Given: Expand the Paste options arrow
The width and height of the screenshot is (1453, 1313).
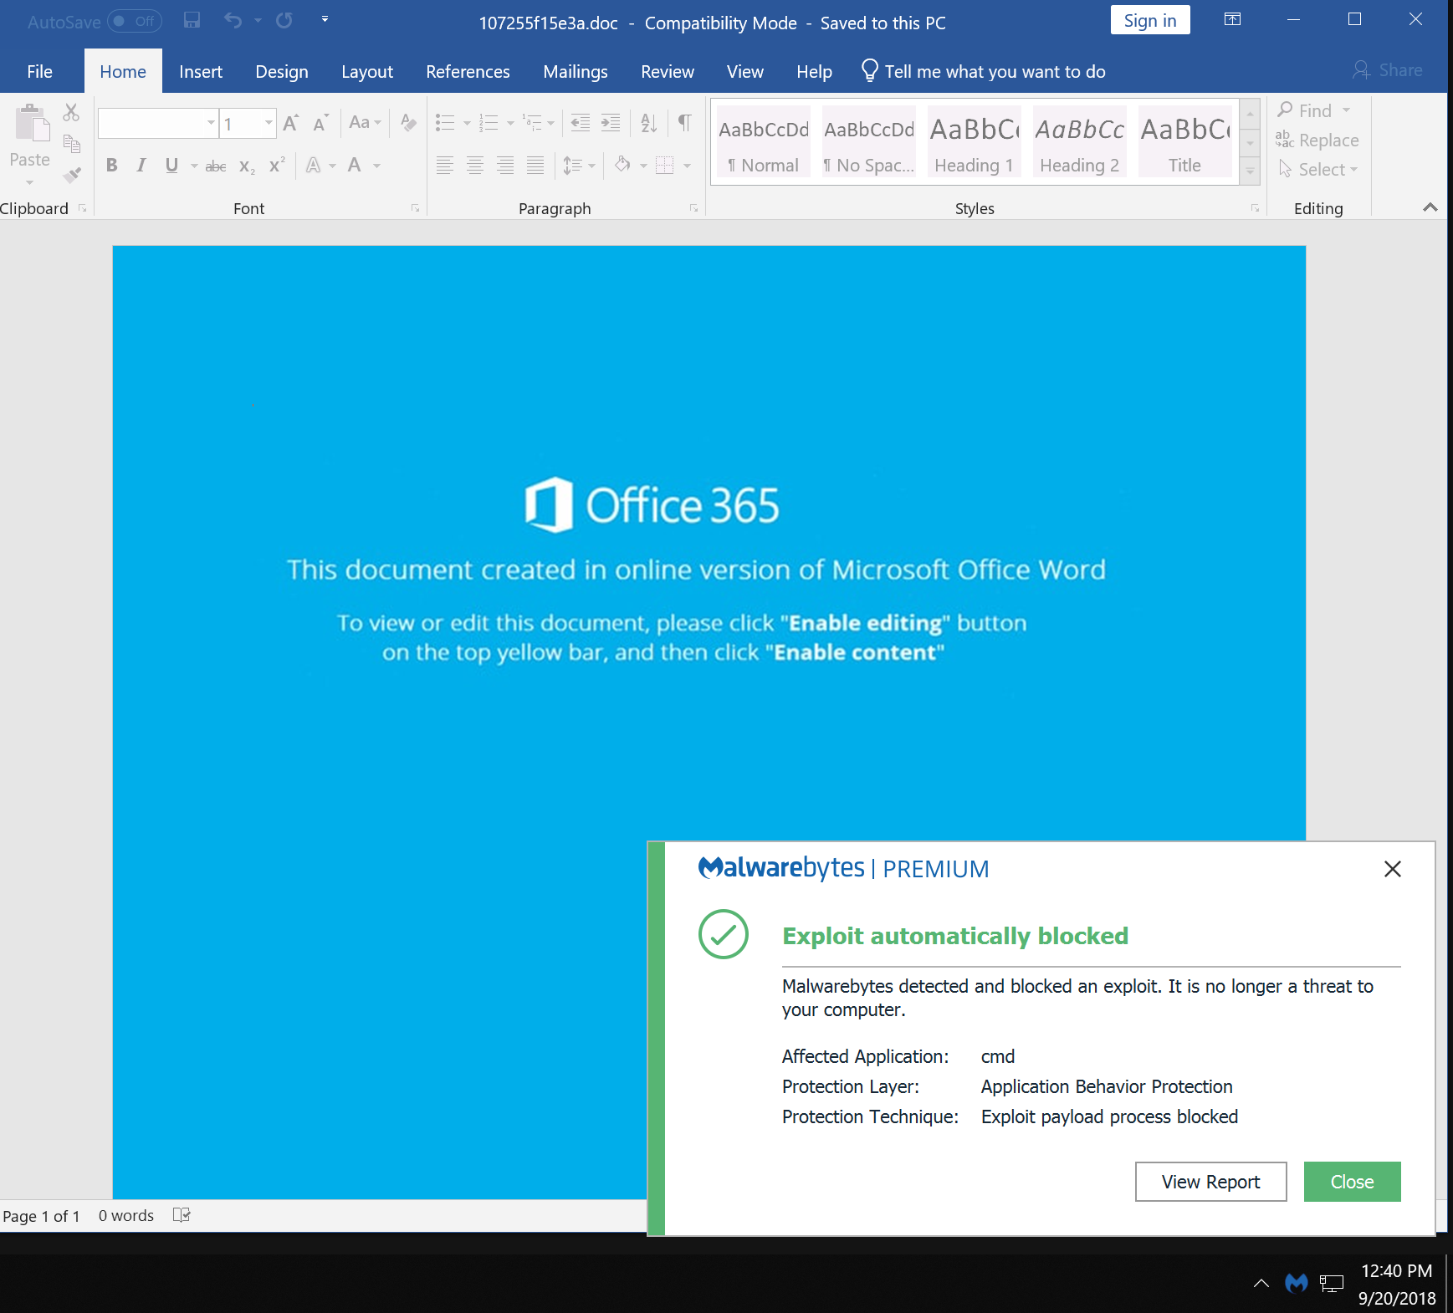Looking at the screenshot, I should click(30, 182).
